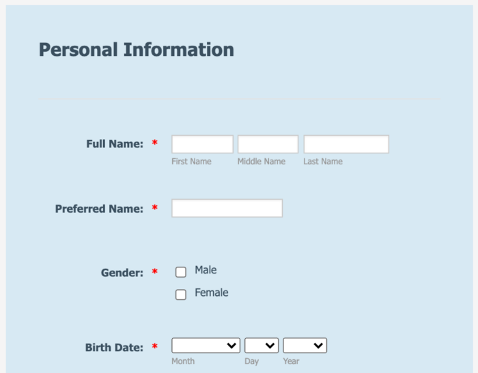Open the birth Month dropdown
The height and width of the screenshot is (373, 478).
pyautogui.click(x=206, y=346)
